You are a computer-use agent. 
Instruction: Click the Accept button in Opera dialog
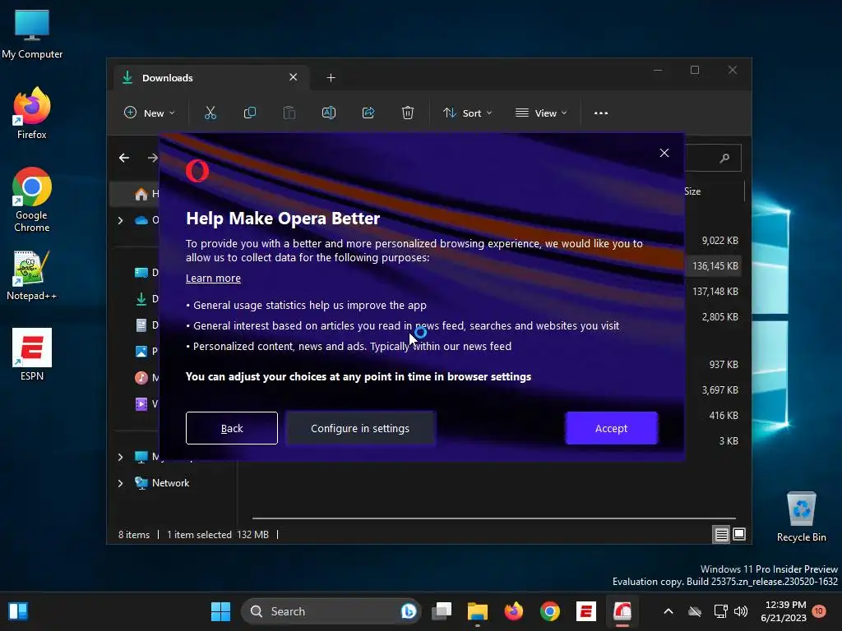point(611,428)
